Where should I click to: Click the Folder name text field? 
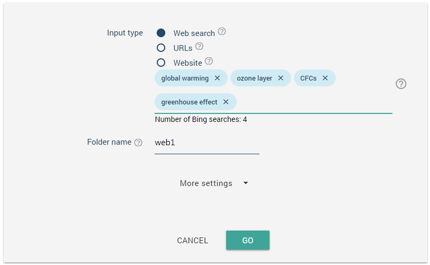(207, 143)
